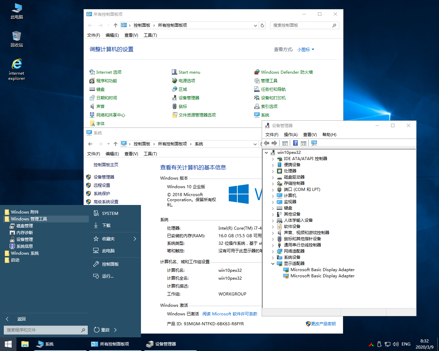Viewport: 439px width, 351px height.
Task: Click 返回 in Start menu
Action: pyautogui.click(x=16, y=319)
